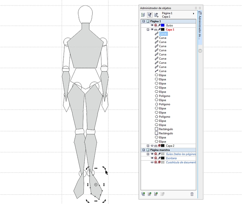The image size is (242, 204).
Task: Click the blue color swatch of Guías
Action: click(163, 25)
